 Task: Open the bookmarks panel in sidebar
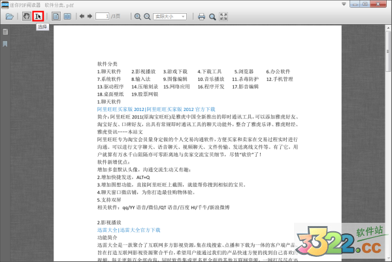pos(5,44)
